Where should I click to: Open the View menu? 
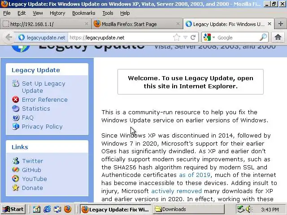[38, 13]
